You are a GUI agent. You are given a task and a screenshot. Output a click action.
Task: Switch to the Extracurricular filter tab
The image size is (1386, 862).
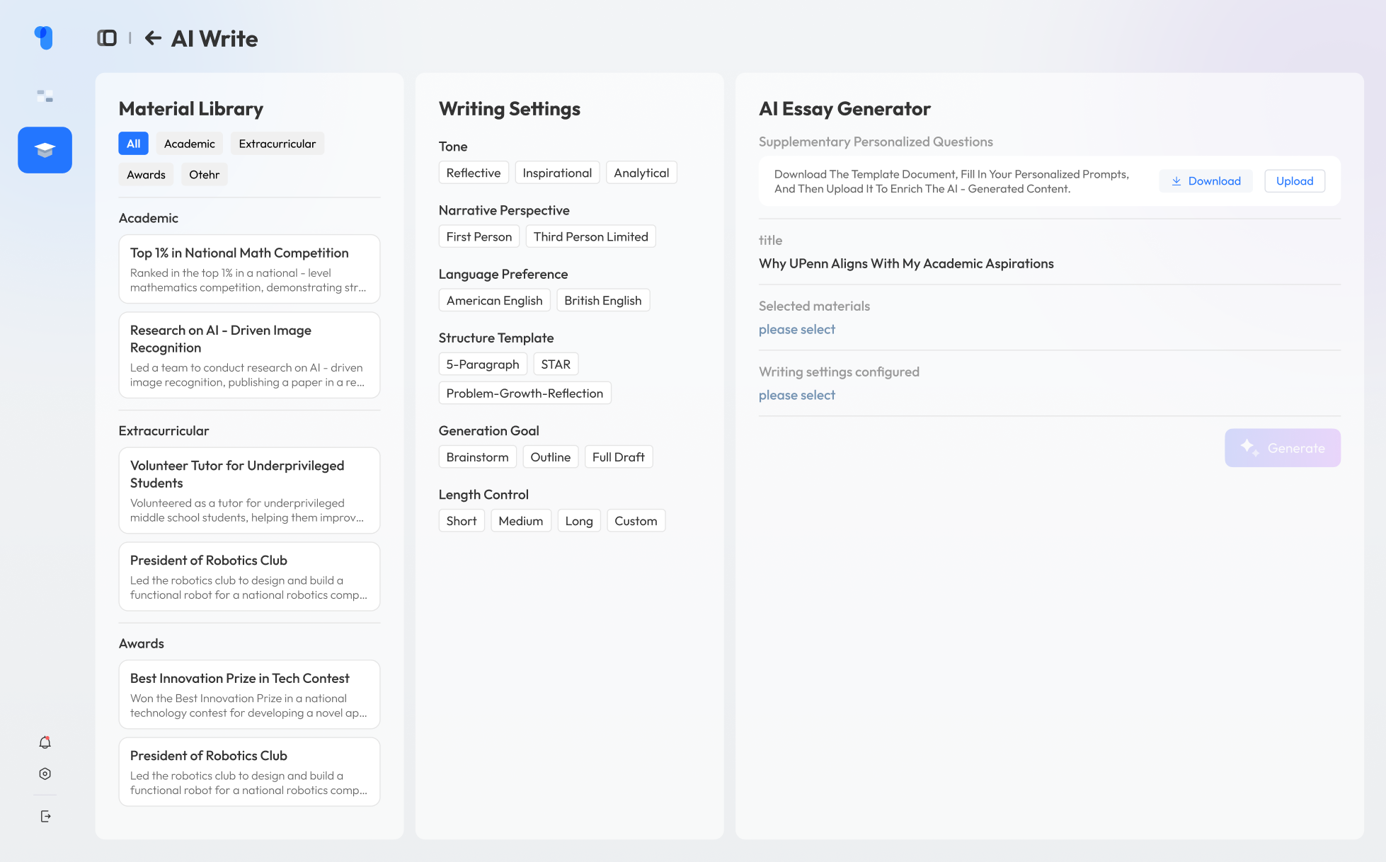coord(277,144)
